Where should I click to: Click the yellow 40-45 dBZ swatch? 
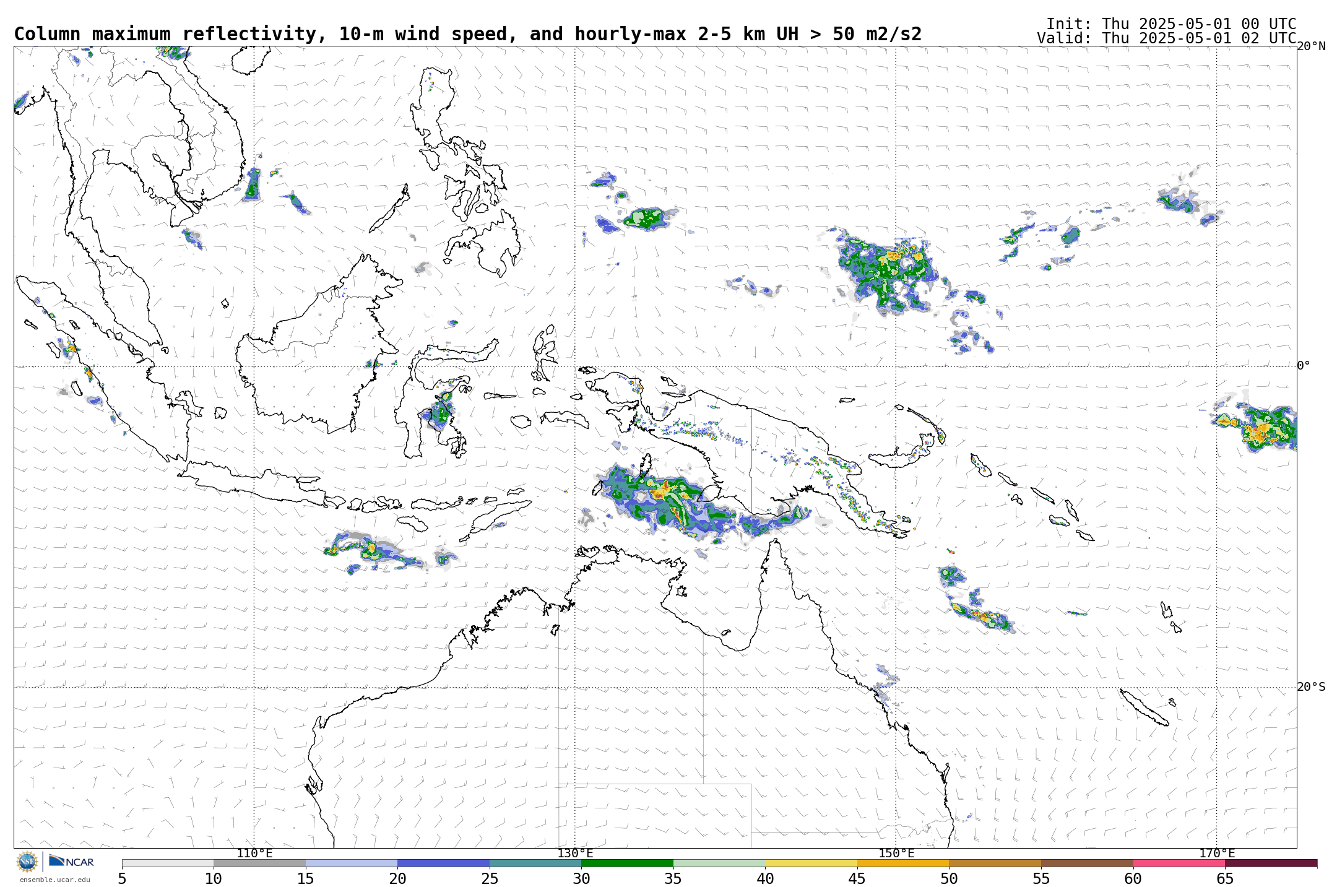pyautogui.click(x=811, y=863)
